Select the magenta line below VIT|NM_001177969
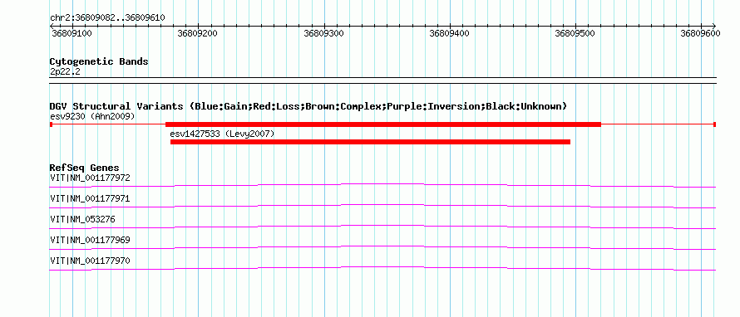This screenshot has width=740, height=317. tap(382, 248)
